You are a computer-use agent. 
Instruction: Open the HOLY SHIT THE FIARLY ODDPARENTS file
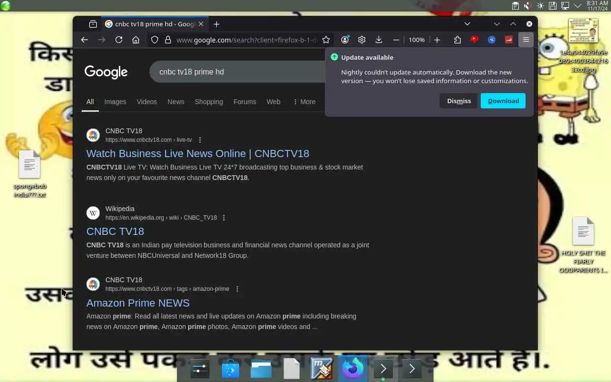pyautogui.click(x=583, y=245)
